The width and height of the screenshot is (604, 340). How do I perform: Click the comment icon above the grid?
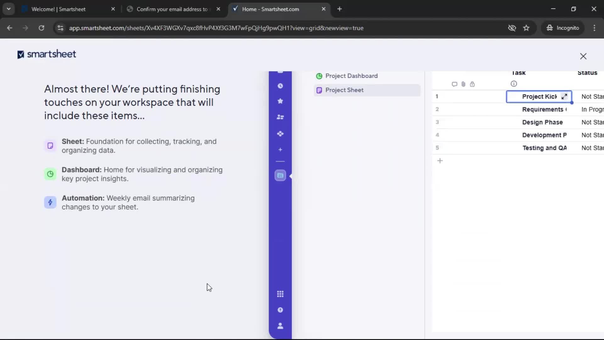tap(454, 84)
